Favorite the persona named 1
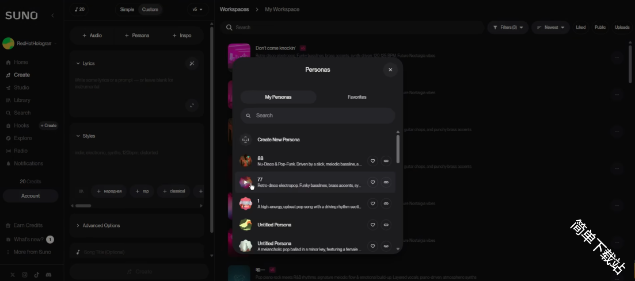Image resolution: width=635 pixels, height=281 pixels. point(372,203)
